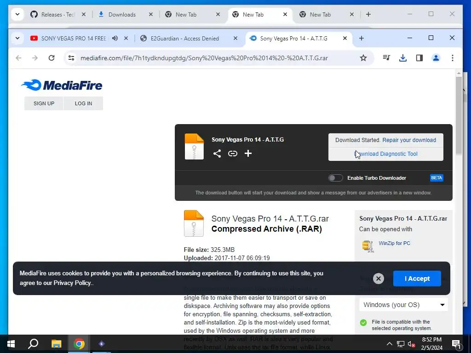View site information icon in address bar
This screenshot has width=471, height=353.
pos(71,58)
